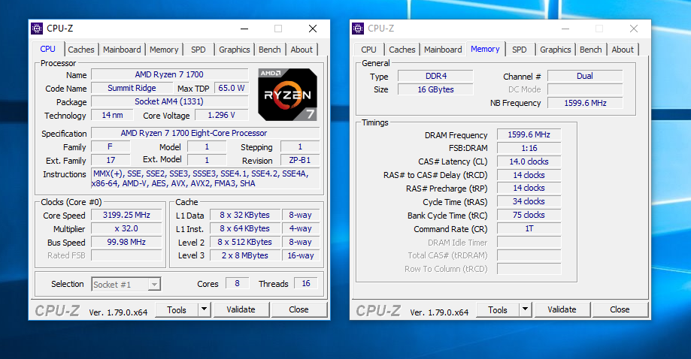The width and height of the screenshot is (691, 359).
Task: Click memory size value '16 GBytes'
Action: pos(436,90)
